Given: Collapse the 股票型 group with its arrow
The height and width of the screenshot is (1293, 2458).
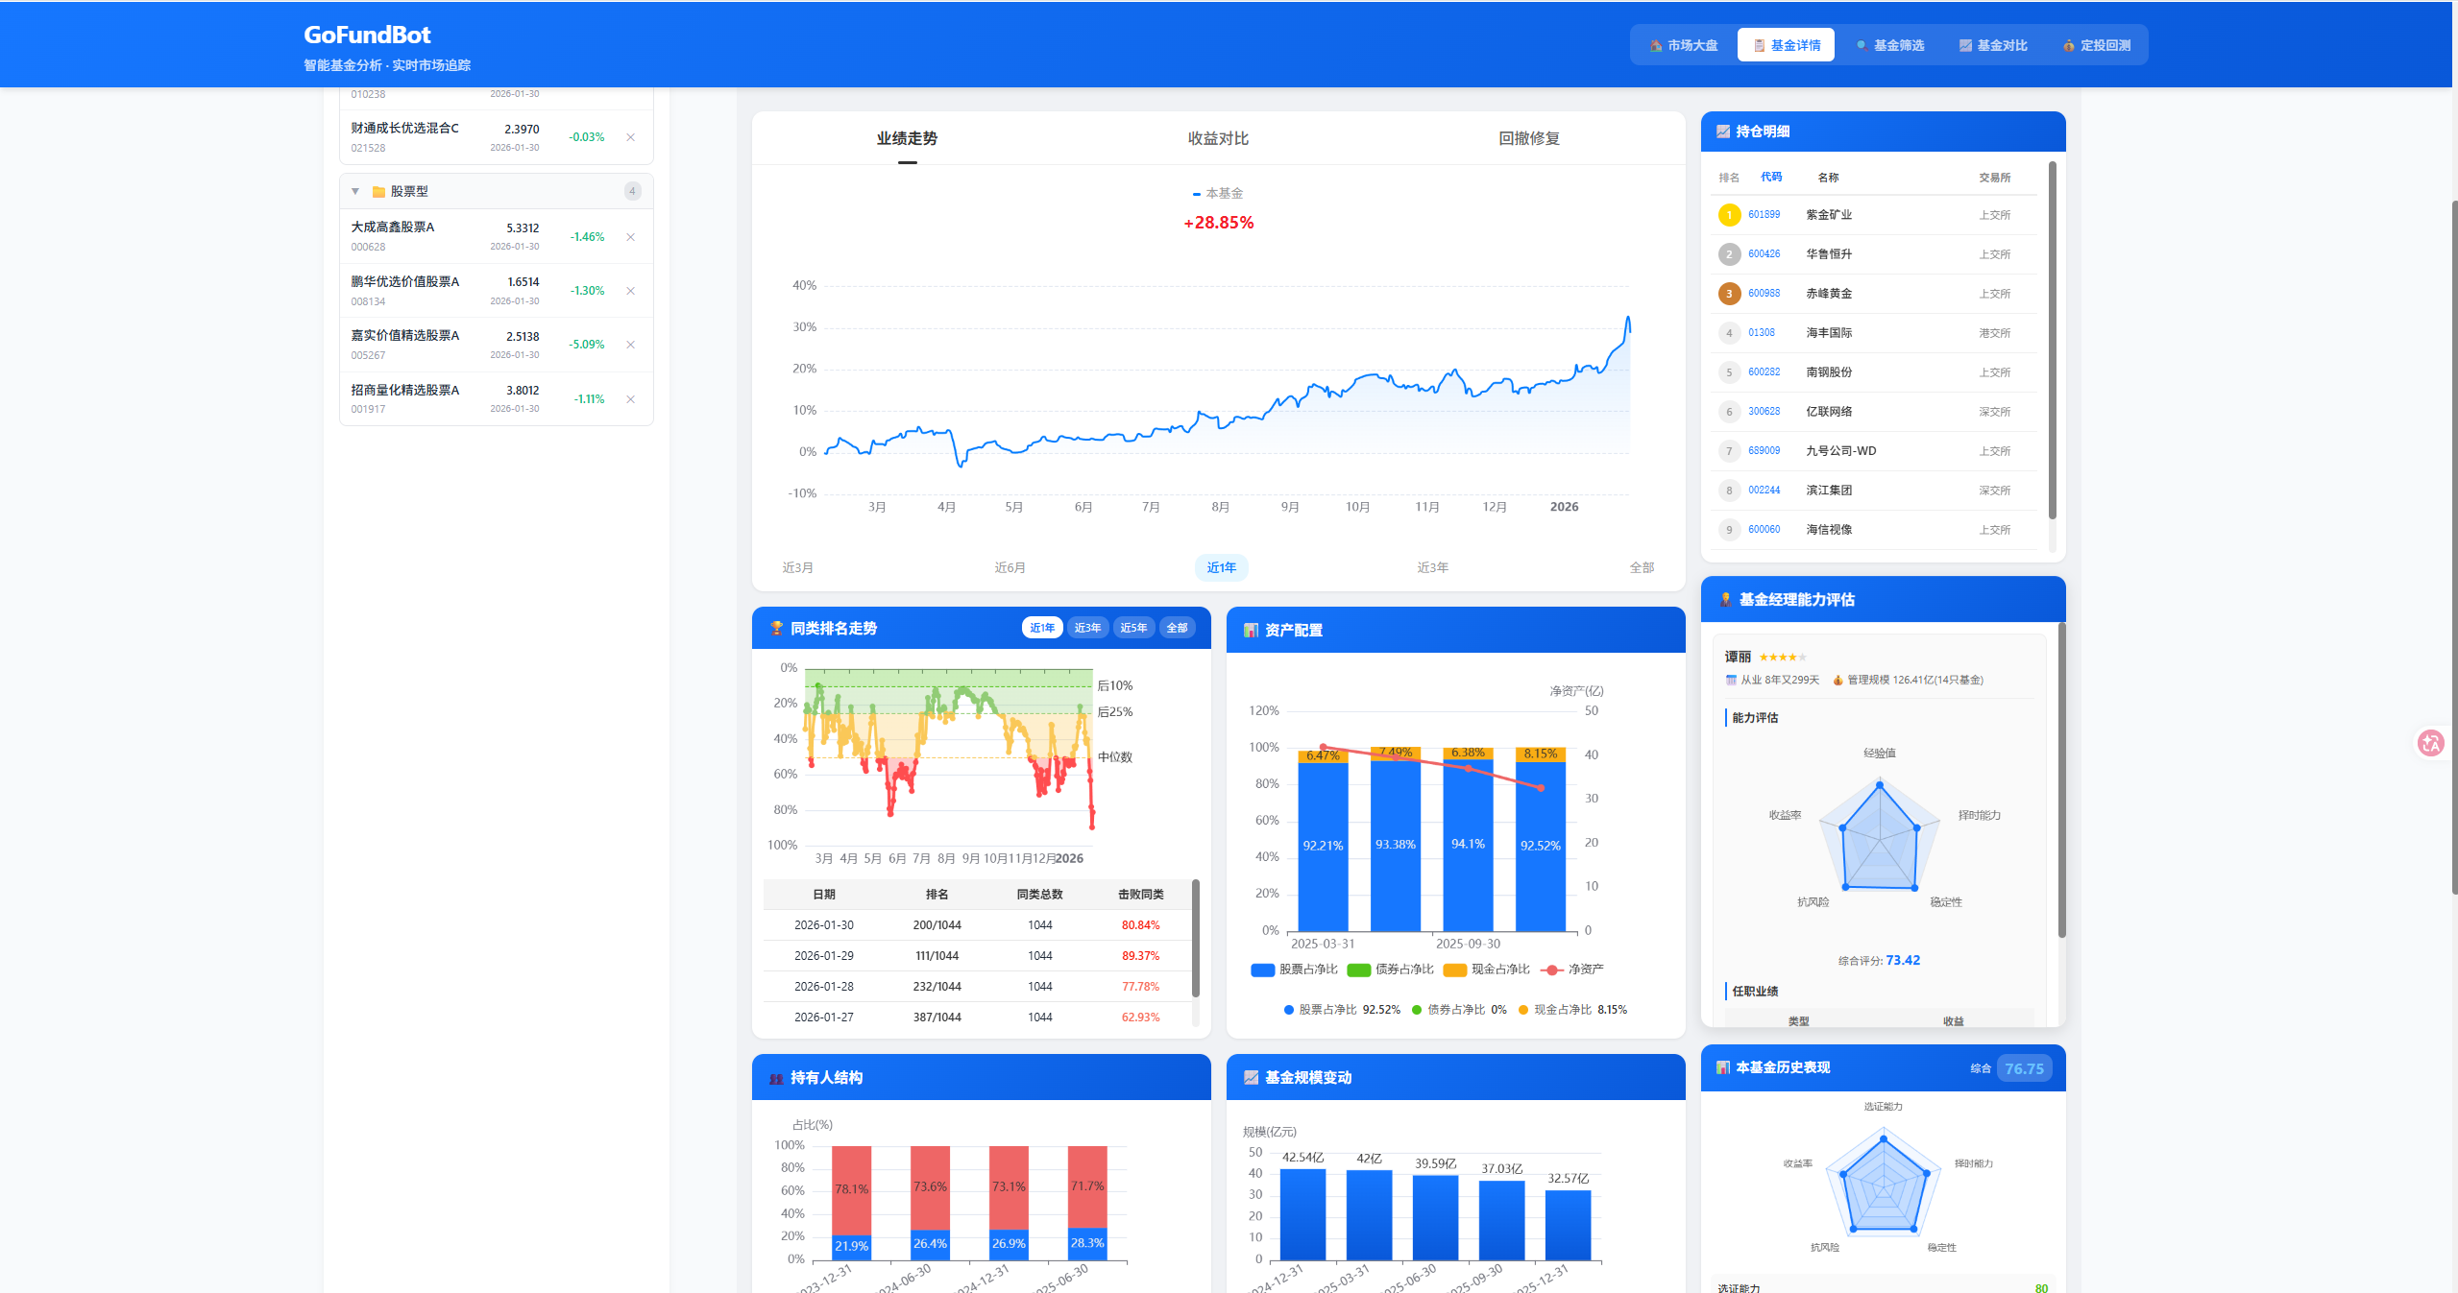Looking at the screenshot, I should tap(355, 192).
